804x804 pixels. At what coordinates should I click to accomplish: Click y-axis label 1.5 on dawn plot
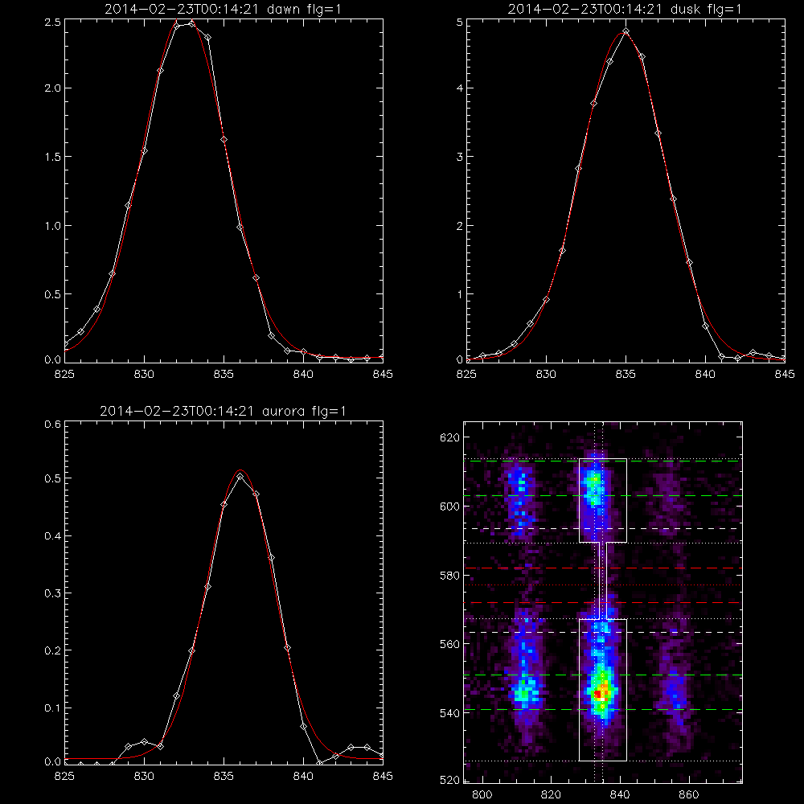coord(51,157)
